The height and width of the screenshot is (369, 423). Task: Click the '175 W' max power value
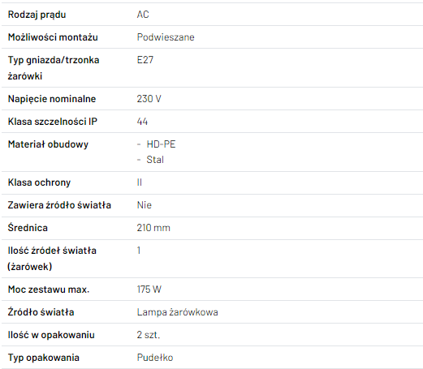149,290
